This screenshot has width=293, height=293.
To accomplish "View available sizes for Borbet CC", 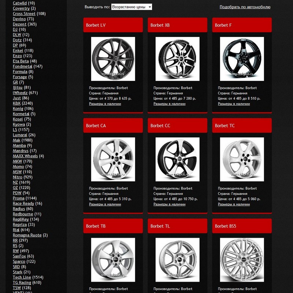I will click(170, 204).
